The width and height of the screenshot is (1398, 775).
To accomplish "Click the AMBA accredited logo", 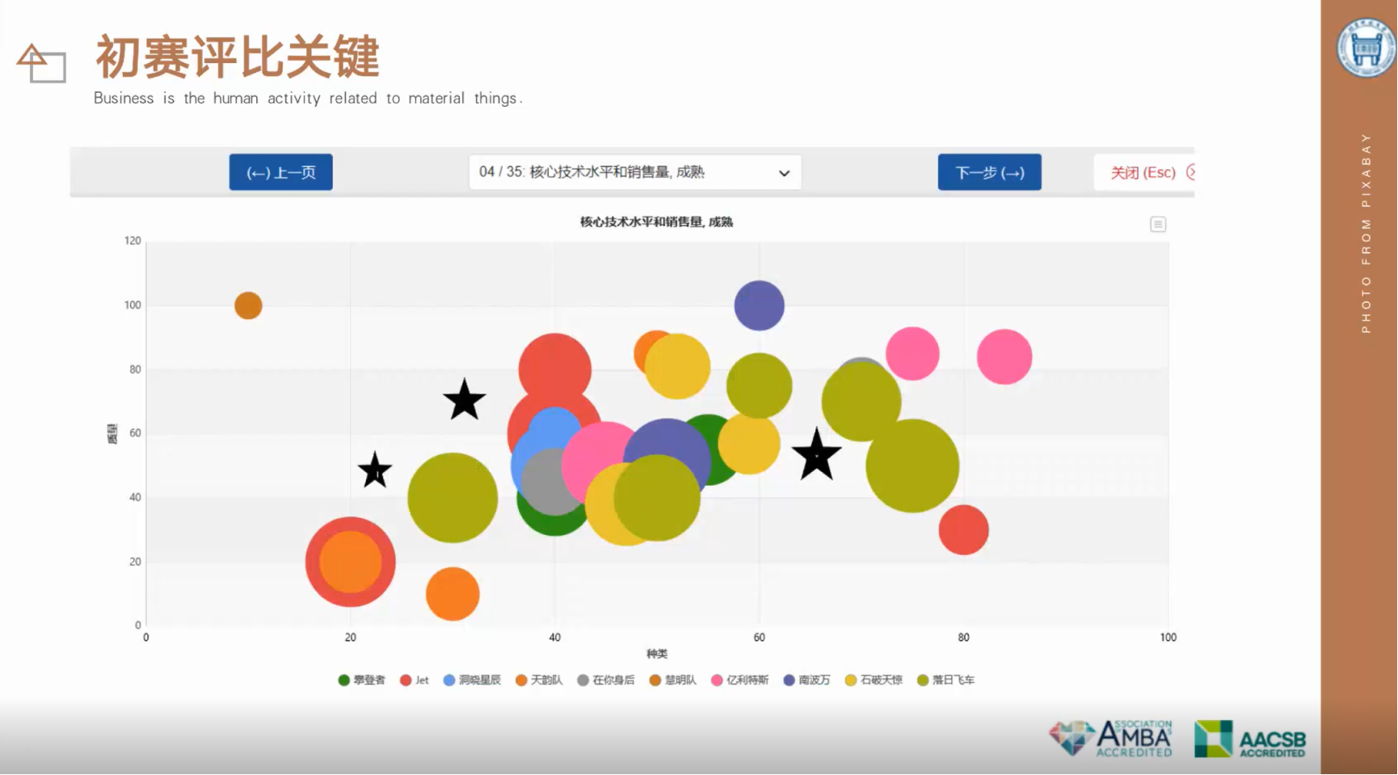I will 1110,738.
